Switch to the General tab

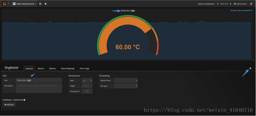29,69
